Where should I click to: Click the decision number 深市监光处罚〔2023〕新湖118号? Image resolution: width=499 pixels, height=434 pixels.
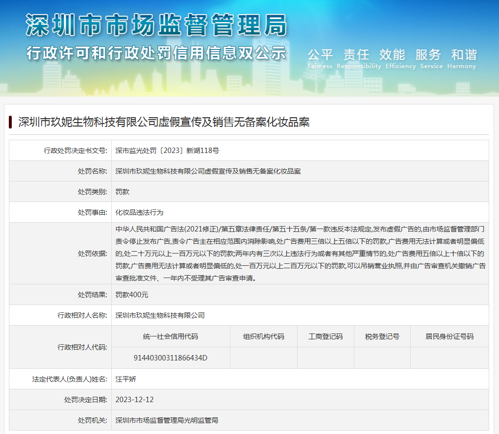click(167, 151)
